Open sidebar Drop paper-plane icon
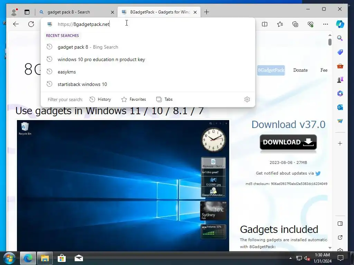 (340, 121)
